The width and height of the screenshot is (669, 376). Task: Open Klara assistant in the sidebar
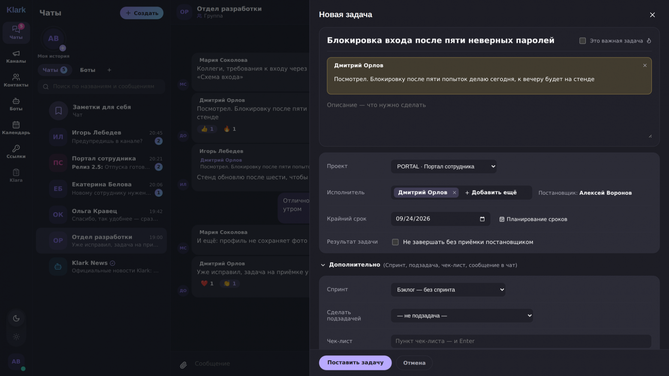point(16,175)
